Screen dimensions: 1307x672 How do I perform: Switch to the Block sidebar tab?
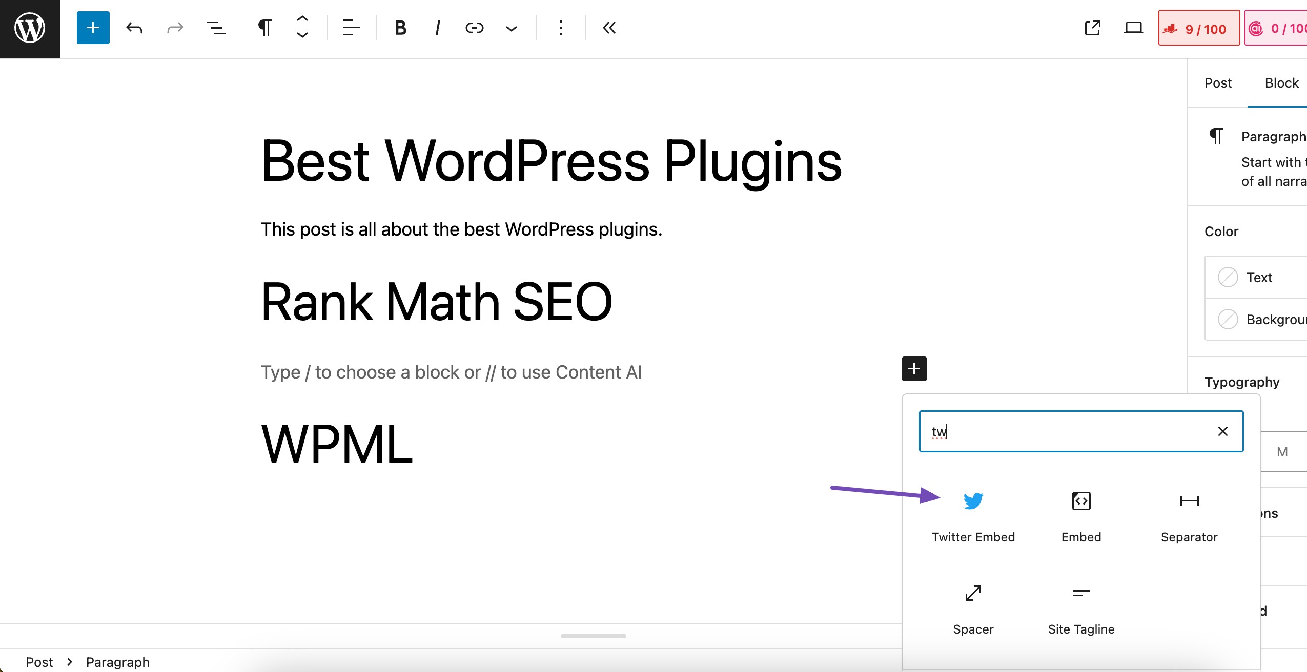[1281, 83]
